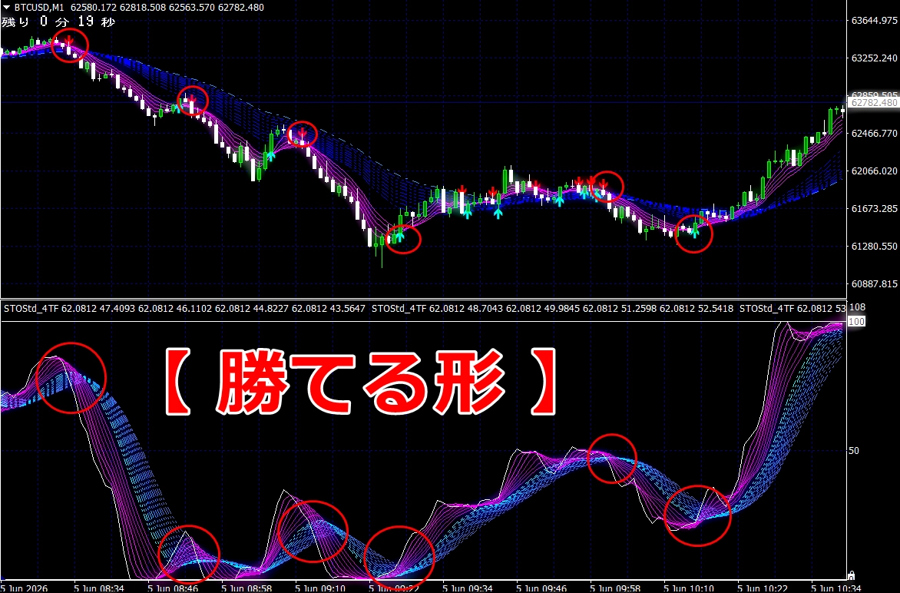Click time axis label 5 Jun 08:34
The height and width of the screenshot is (593, 900).
(x=99, y=588)
